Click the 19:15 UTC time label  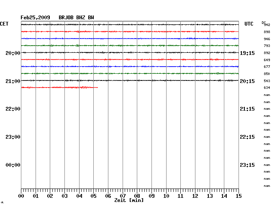247,53
